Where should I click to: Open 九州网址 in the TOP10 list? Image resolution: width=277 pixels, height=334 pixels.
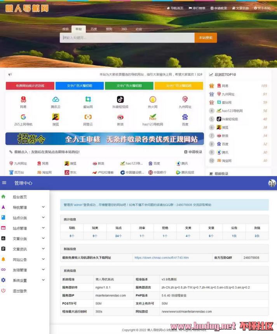(x=226, y=94)
